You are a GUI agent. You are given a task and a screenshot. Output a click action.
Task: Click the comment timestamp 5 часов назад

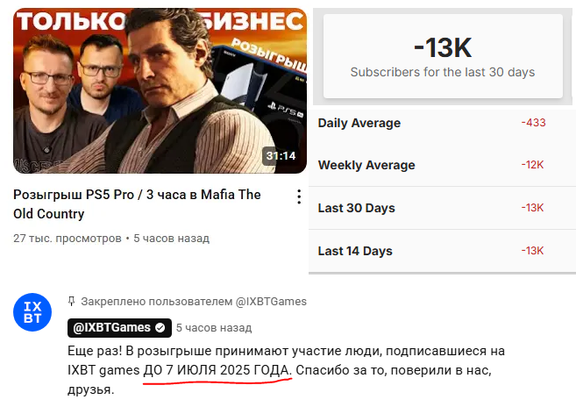tap(214, 327)
